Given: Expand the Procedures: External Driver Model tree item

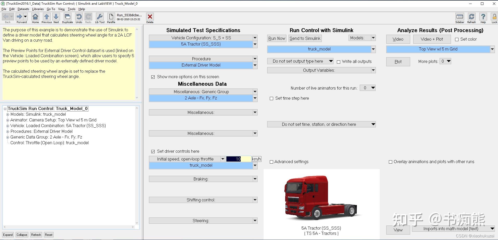Looking at the screenshot, I should (8, 131).
